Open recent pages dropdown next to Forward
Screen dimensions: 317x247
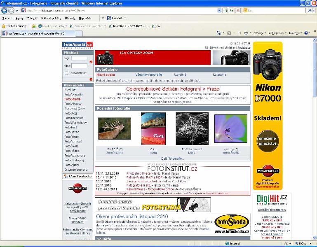pos(17,11)
